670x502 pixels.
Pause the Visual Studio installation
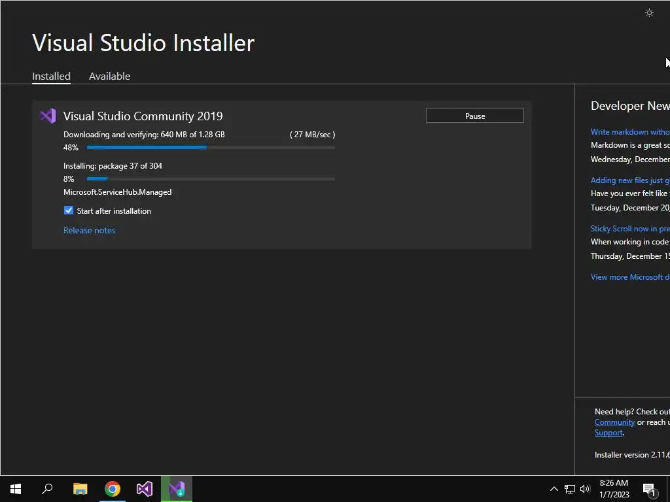[475, 116]
